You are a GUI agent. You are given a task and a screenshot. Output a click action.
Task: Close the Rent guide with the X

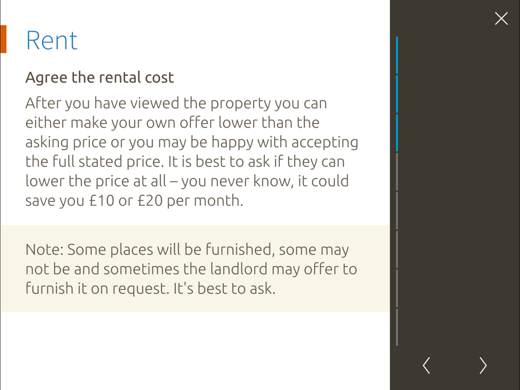pos(501,19)
